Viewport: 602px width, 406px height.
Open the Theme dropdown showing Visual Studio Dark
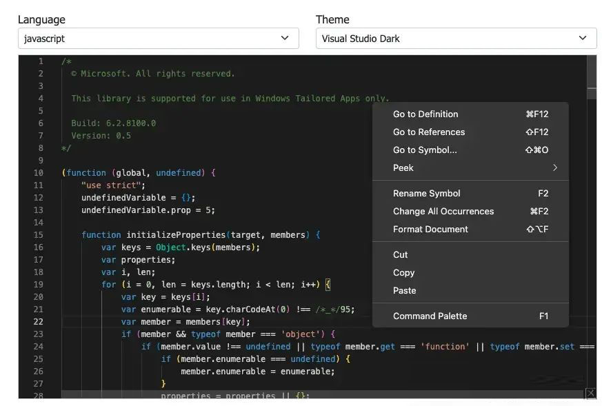(455, 39)
